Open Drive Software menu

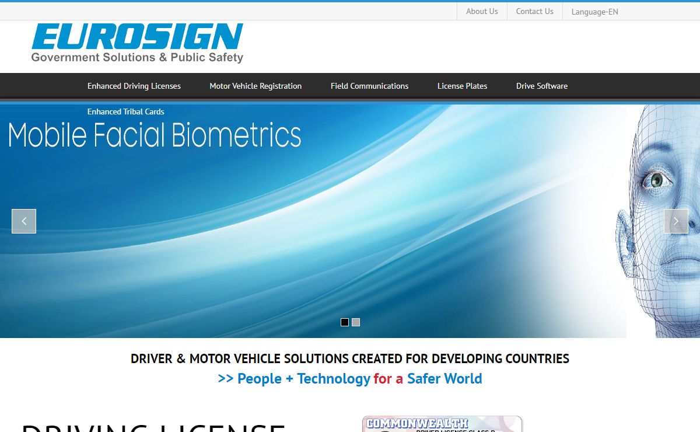pyautogui.click(x=542, y=86)
